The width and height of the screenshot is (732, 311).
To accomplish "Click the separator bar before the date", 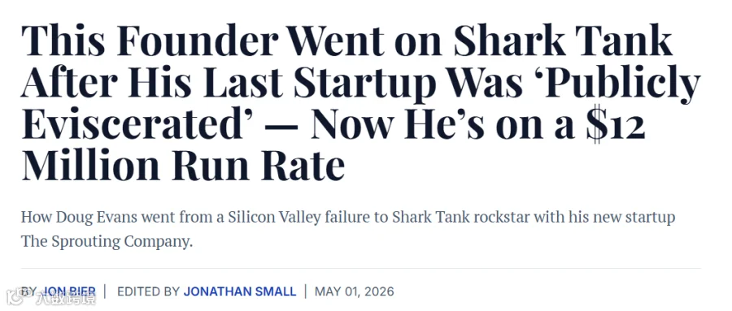I will pos(306,292).
